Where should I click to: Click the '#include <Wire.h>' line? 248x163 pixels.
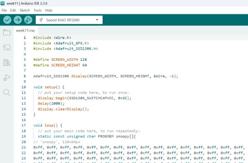pyautogui.click(x=52, y=38)
